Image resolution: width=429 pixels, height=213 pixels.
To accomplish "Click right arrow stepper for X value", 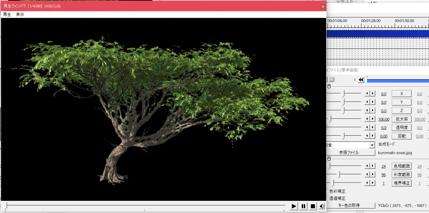I will (x=373, y=94).
